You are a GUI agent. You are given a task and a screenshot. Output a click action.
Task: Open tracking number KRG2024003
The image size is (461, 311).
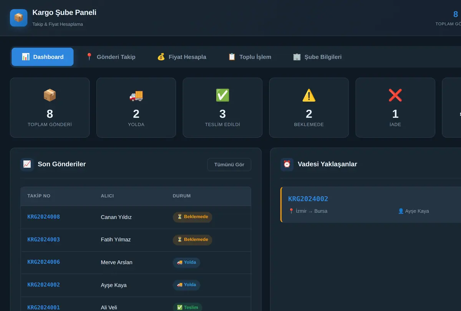pos(44,239)
